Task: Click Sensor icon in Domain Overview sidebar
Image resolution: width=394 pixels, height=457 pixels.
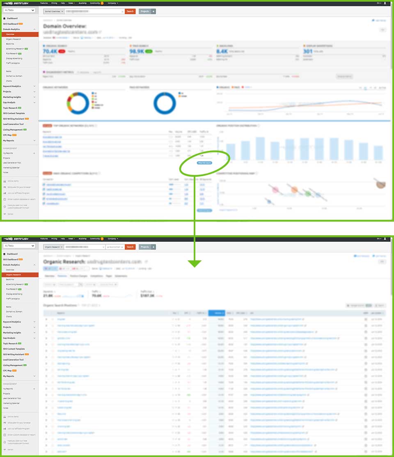Action: 5,214
